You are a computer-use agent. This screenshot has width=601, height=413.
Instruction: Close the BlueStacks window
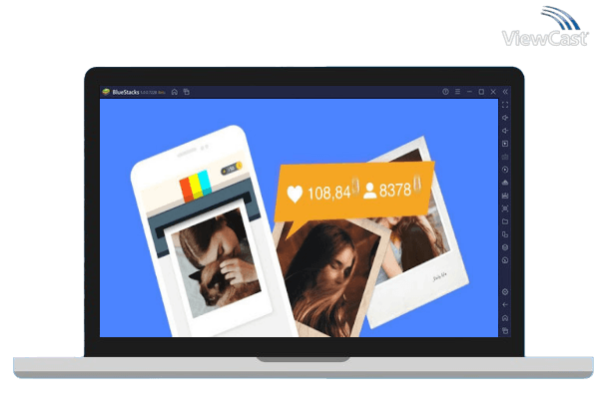click(x=493, y=92)
